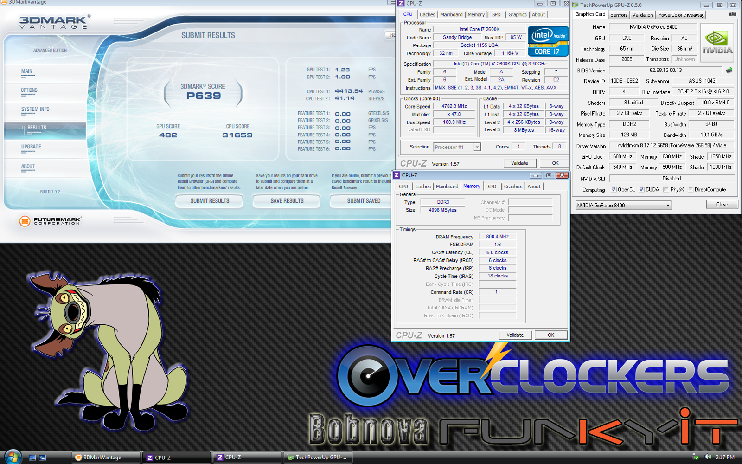Open the Main menu in 3DMark Vantage

click(x=27, y=71)
